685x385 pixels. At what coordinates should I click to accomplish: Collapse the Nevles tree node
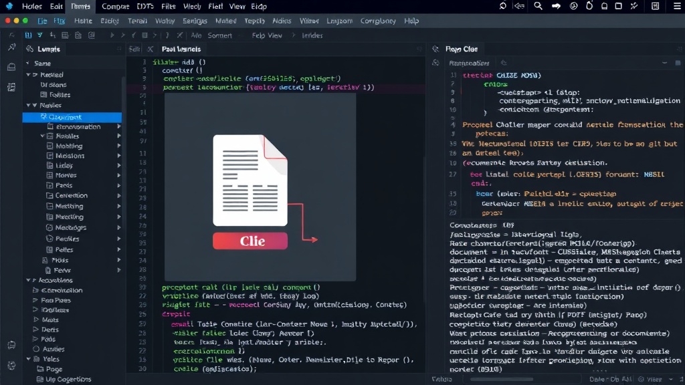click(28, 105)
